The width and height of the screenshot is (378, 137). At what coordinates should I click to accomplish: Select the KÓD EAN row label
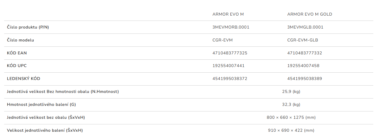pyautogui.click(x=17, y=53)
